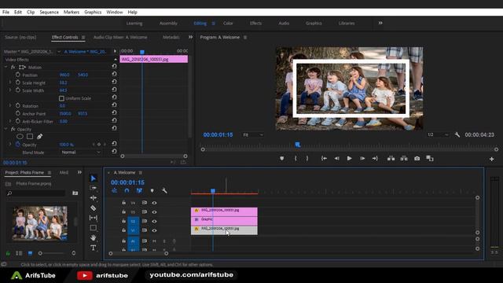
Task: Enable the Uniform Scale checkbox
Action: coord(61,98)
